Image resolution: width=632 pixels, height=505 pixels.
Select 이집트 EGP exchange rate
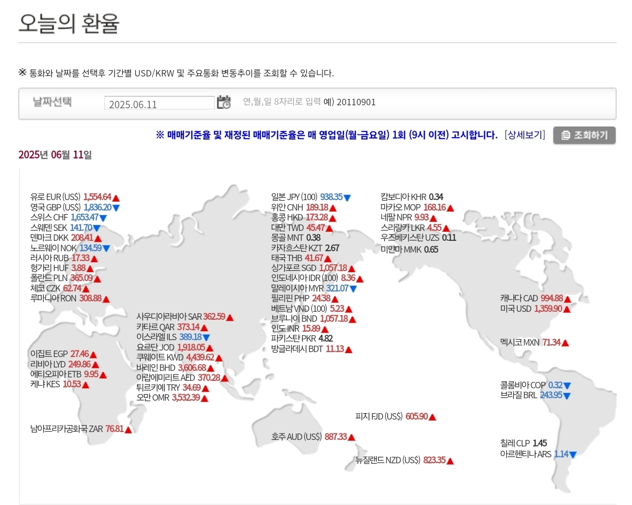pyautogui.click(x=64, y=354)
